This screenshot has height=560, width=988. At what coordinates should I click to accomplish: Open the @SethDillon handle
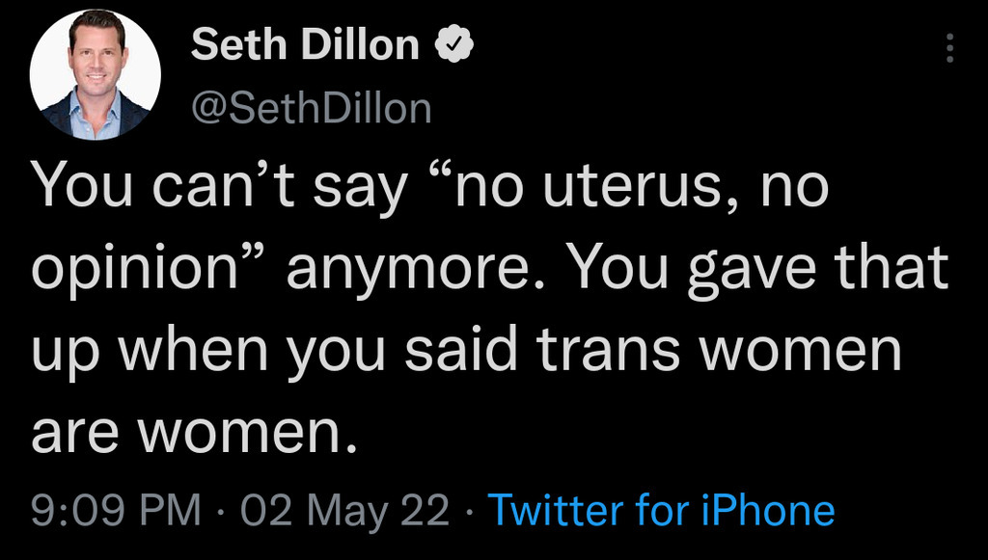coord(311,108)
